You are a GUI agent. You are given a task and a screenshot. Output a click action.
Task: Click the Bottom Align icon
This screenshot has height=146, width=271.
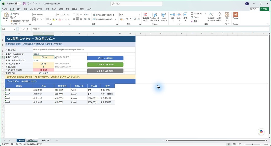point(81,15)
